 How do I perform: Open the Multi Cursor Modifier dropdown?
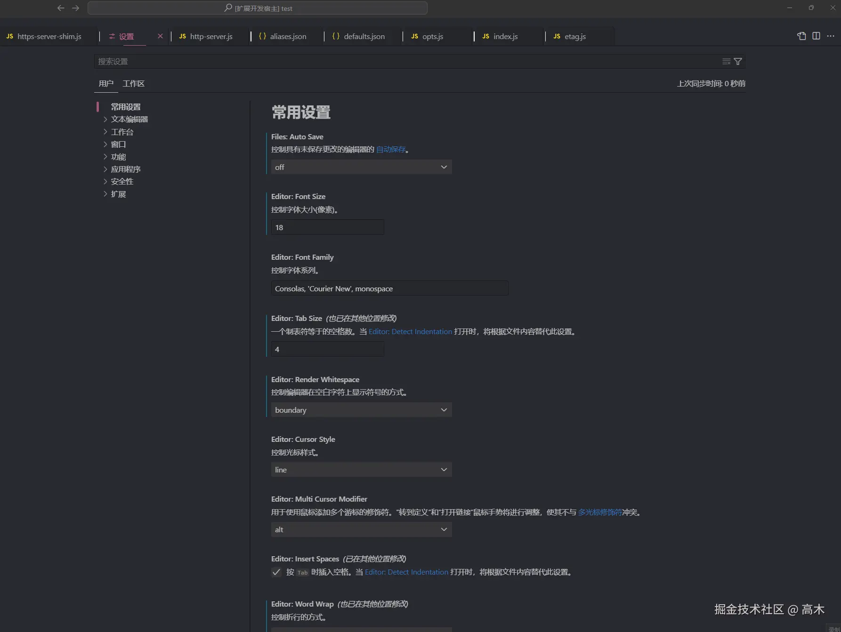(x=361, y=529)
